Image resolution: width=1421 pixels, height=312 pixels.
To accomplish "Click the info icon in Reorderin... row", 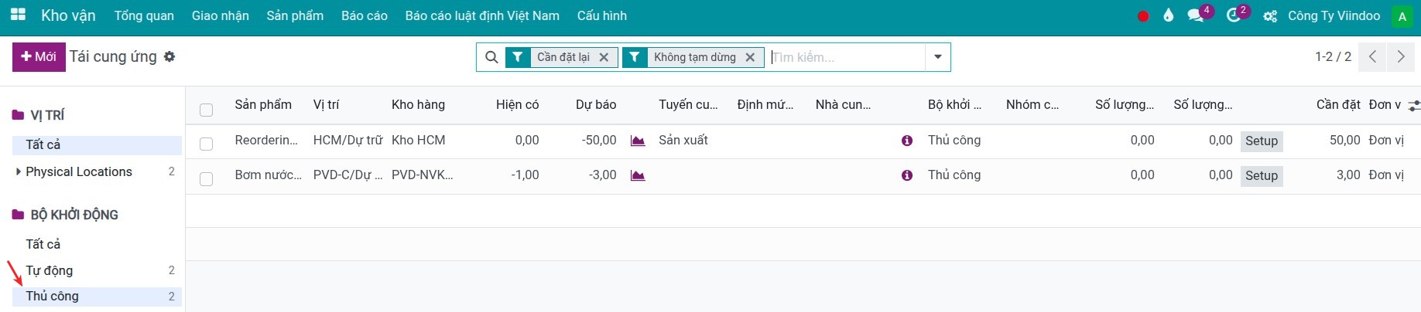I will pos(907,141).
